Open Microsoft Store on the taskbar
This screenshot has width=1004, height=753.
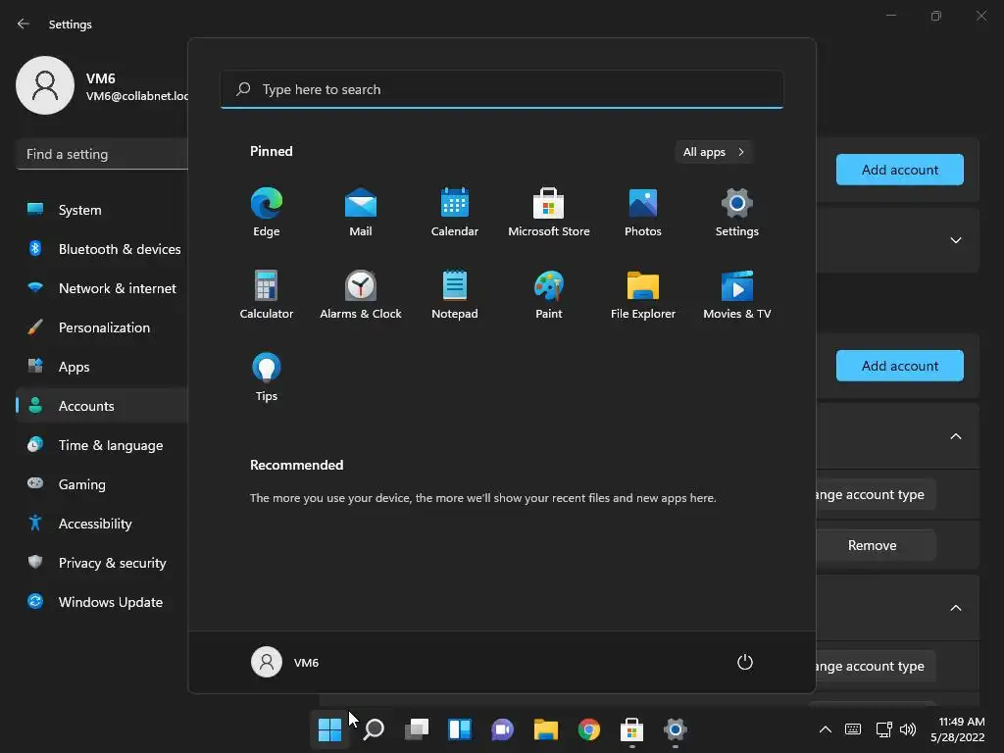point(632,729)
